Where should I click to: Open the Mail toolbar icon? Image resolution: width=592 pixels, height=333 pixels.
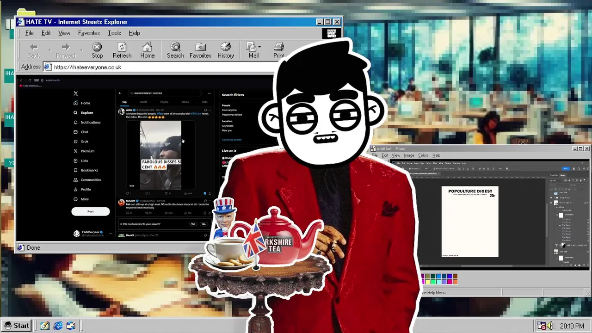(x=253, y=50)
